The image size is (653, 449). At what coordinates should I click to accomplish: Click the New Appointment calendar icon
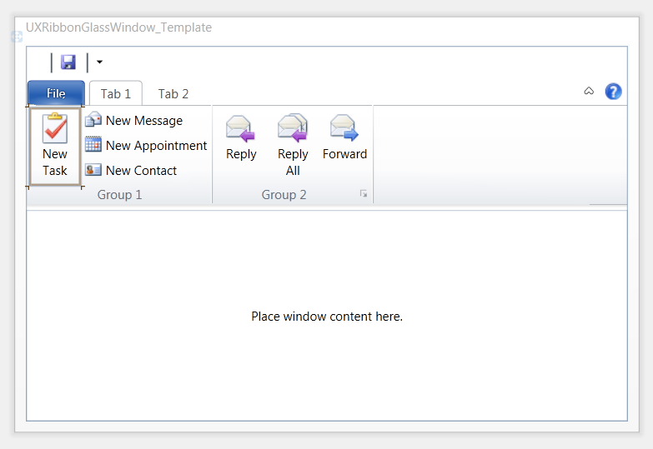[x=93, y=144]
